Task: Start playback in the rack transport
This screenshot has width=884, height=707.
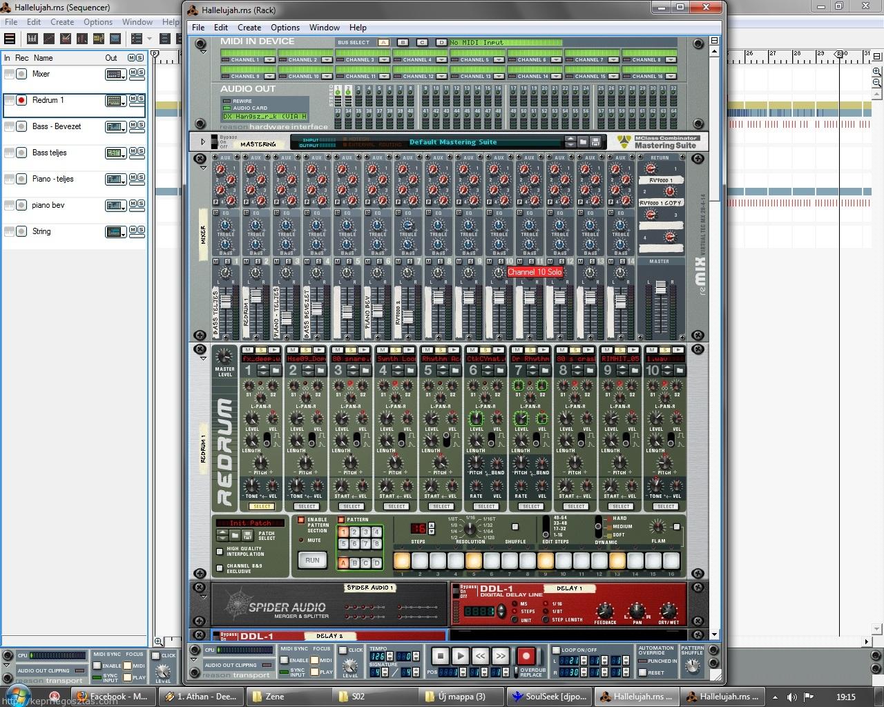Action: [460, 657]
